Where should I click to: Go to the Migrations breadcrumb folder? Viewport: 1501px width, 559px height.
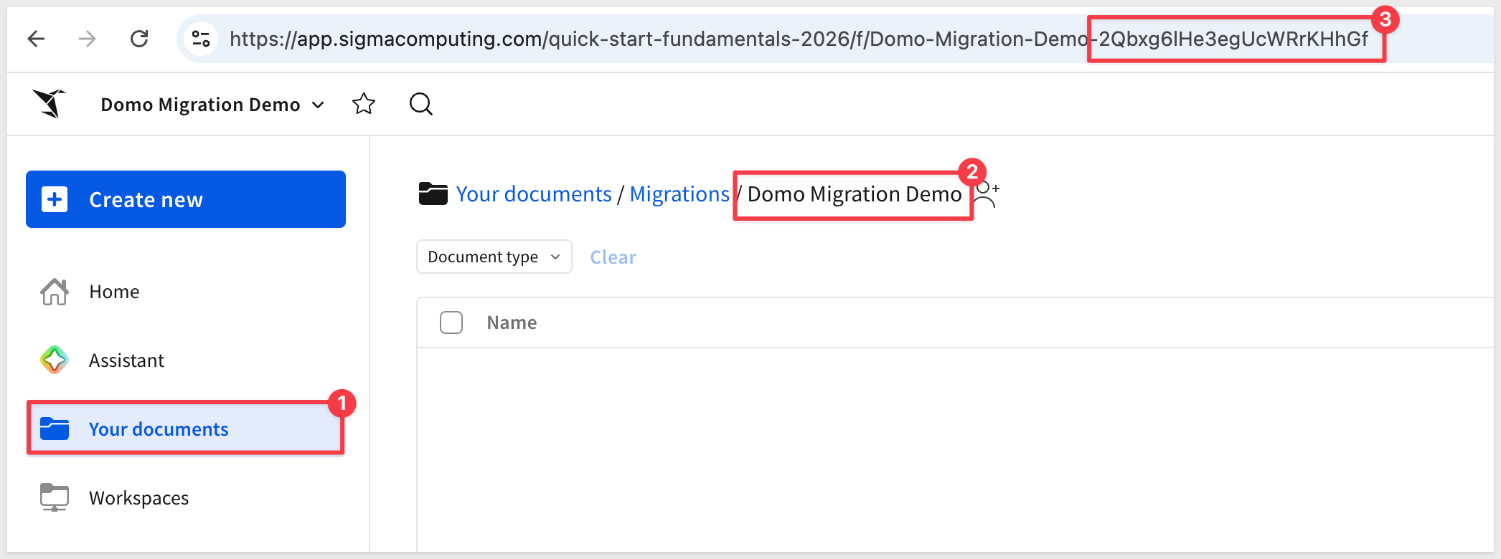(679, 194)
